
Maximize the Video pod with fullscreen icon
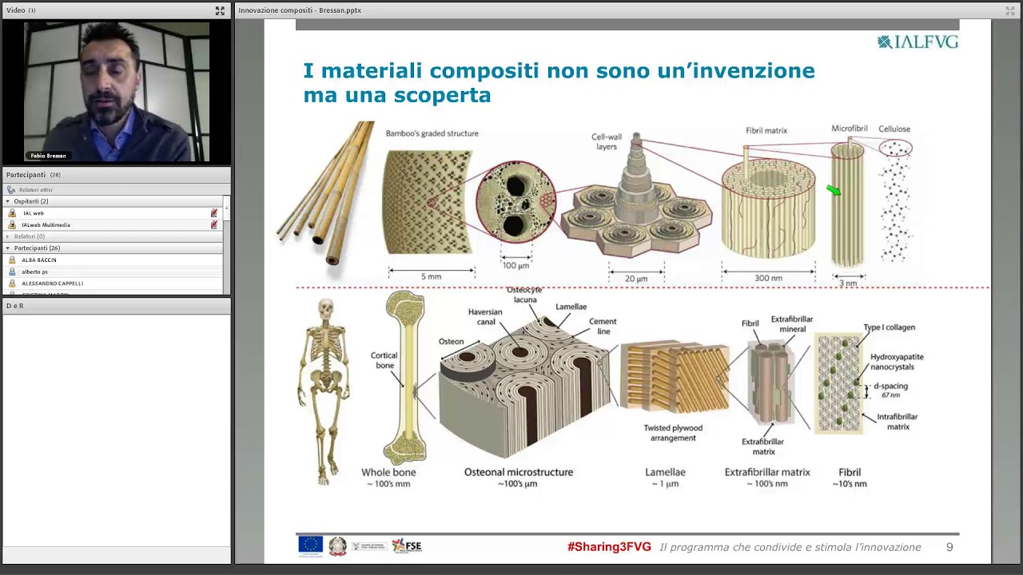click(x=220, y=10)
